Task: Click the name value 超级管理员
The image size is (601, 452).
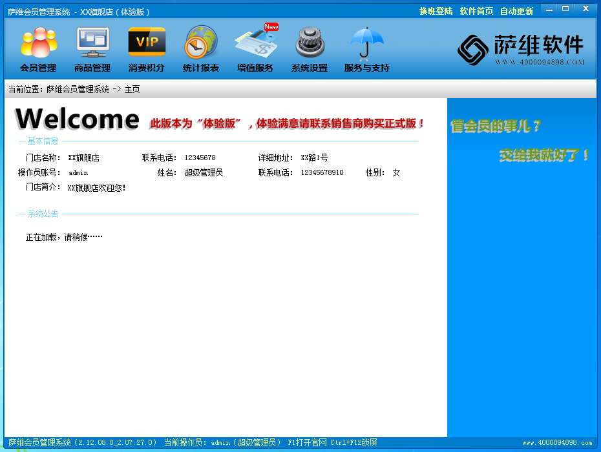Action: tap(204, 173)
